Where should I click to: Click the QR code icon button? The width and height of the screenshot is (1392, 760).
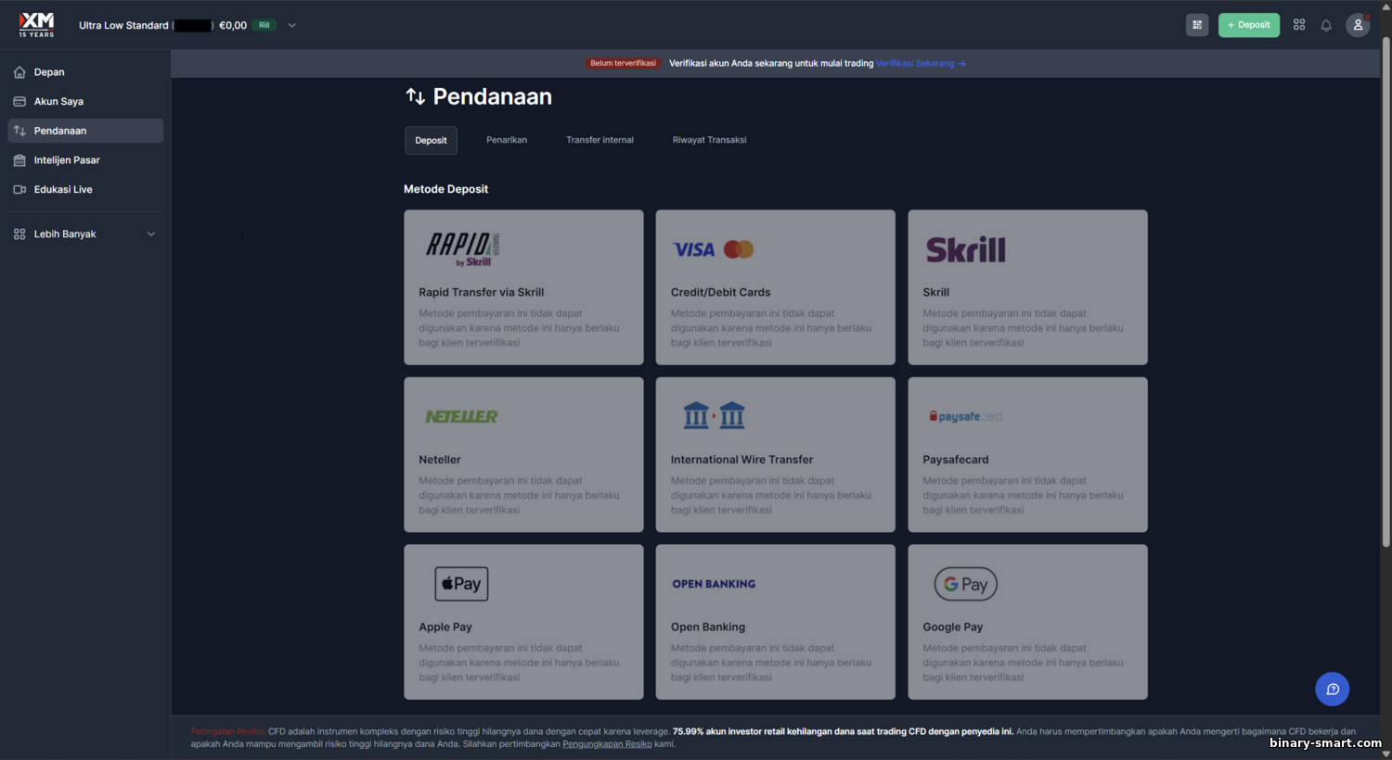1197,25
